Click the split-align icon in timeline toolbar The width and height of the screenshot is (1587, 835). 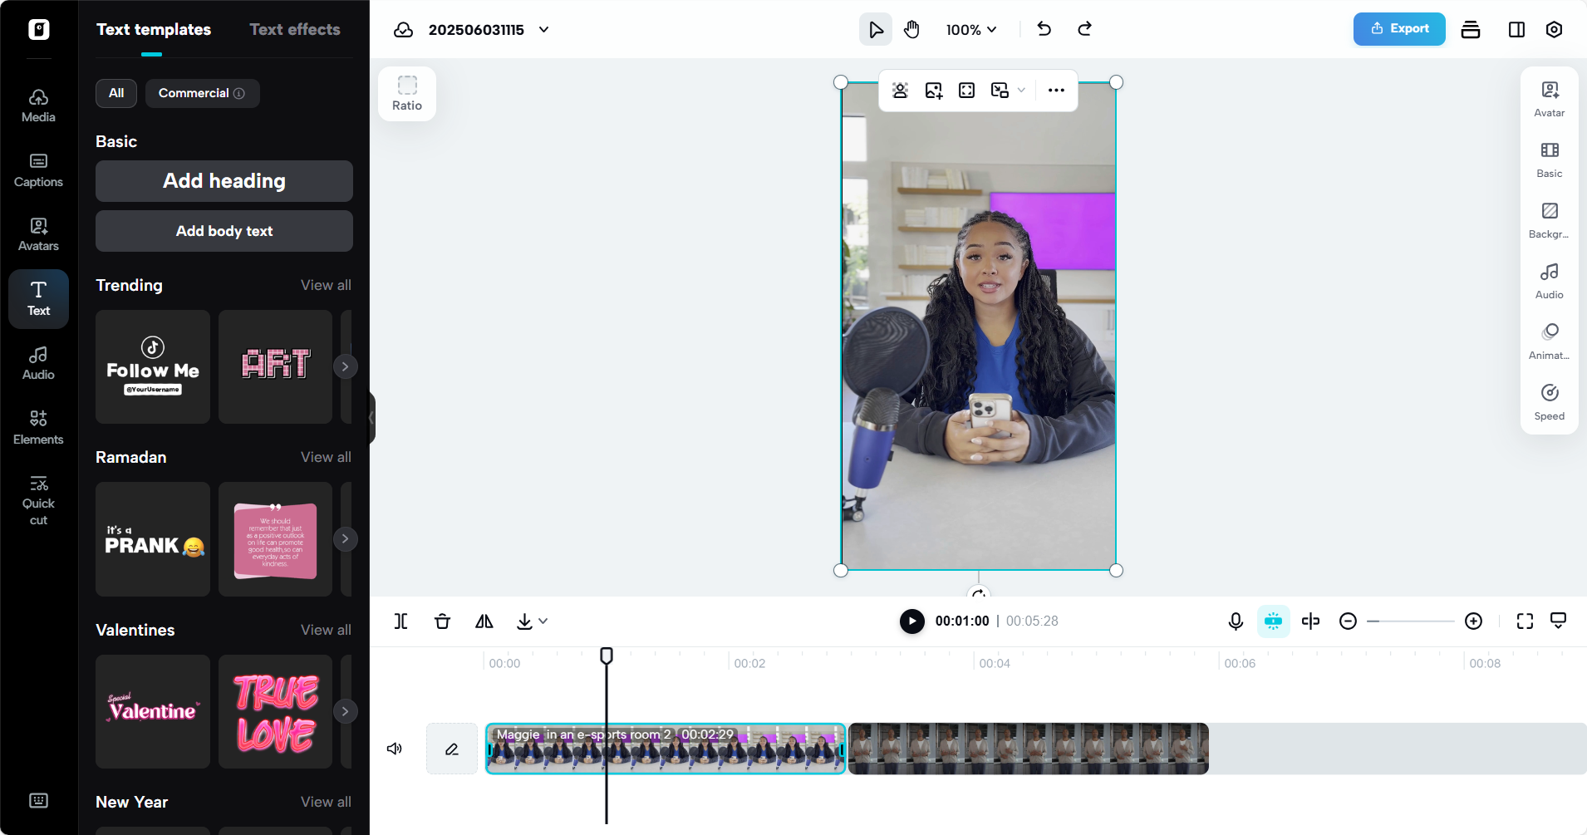click(1311, 621)
